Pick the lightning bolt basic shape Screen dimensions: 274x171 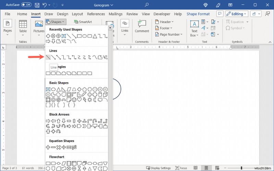85,100
